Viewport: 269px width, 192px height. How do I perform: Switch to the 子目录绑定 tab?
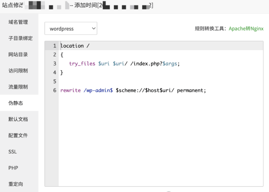coord(20,38)
